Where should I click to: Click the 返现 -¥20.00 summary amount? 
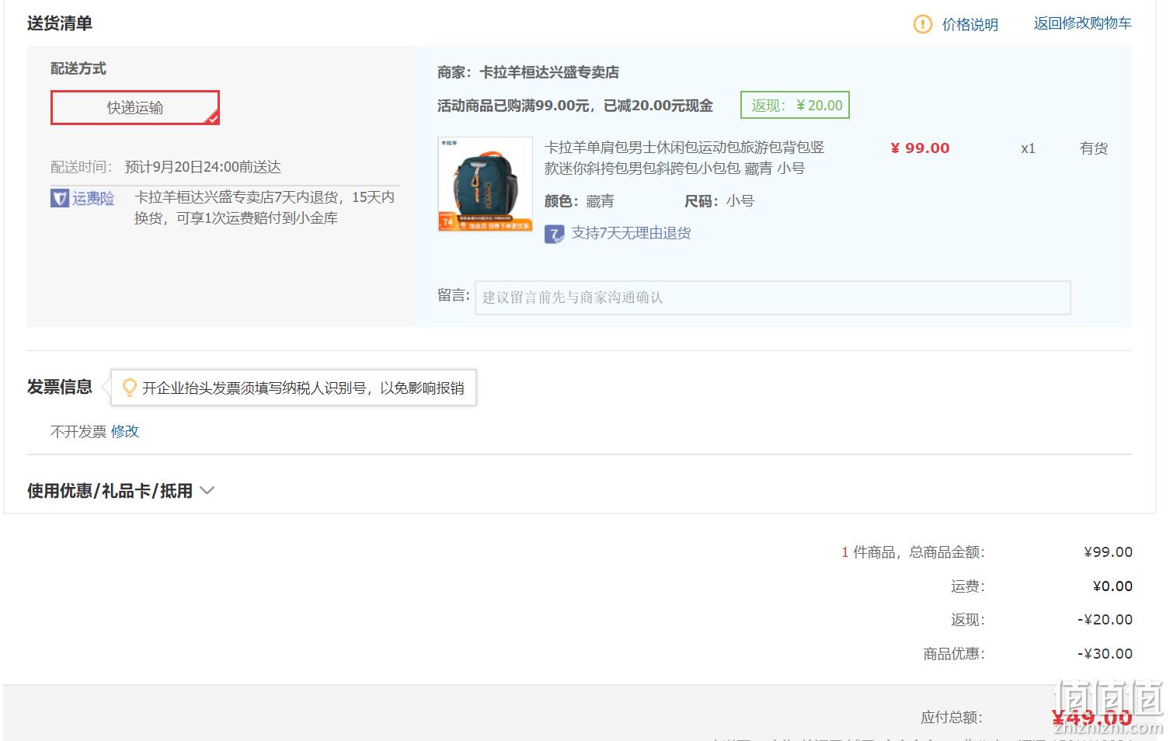1105,620
